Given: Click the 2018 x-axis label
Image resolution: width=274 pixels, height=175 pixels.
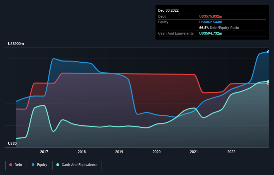Looking at the screenshot, I should point(82,152).
